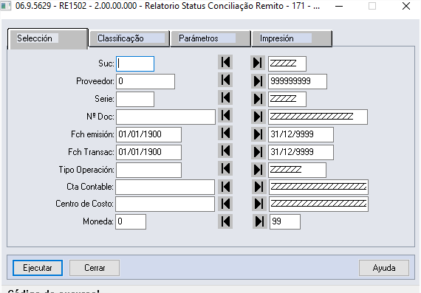Click the Proveedor start field showing 0
Screen dimensions: 421x293
(146, 82)
